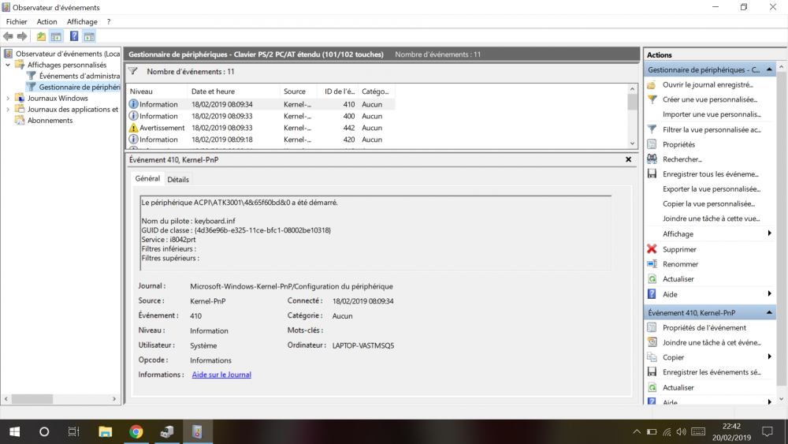Viewport: 788px width, 444px height.
Task: Close the event 410 preview pane
Action: (x=628, y=159)
